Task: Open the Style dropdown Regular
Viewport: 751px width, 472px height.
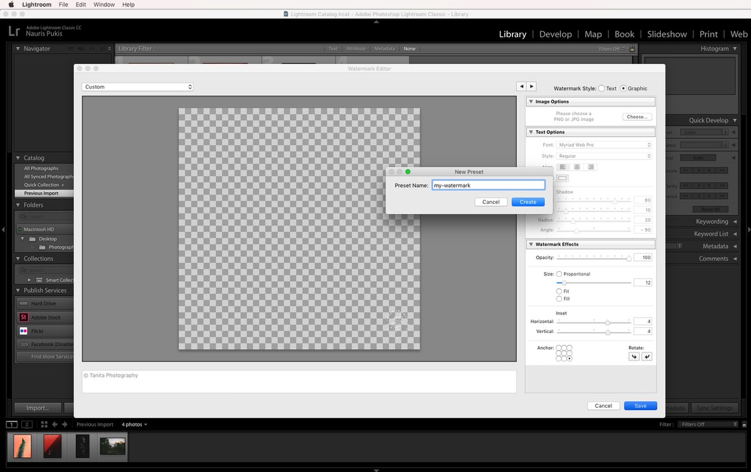Action: point(605,156)
